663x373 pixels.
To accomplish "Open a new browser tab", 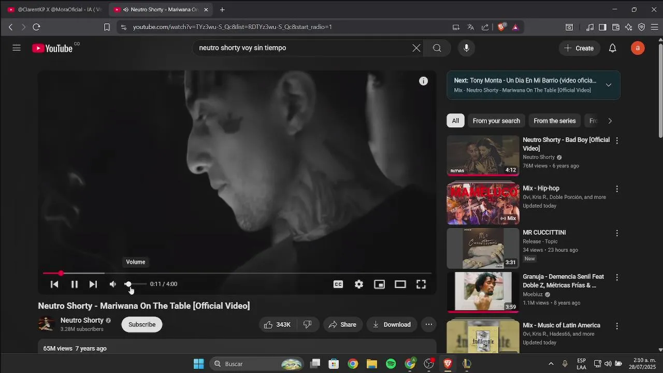I will (222, 9).
